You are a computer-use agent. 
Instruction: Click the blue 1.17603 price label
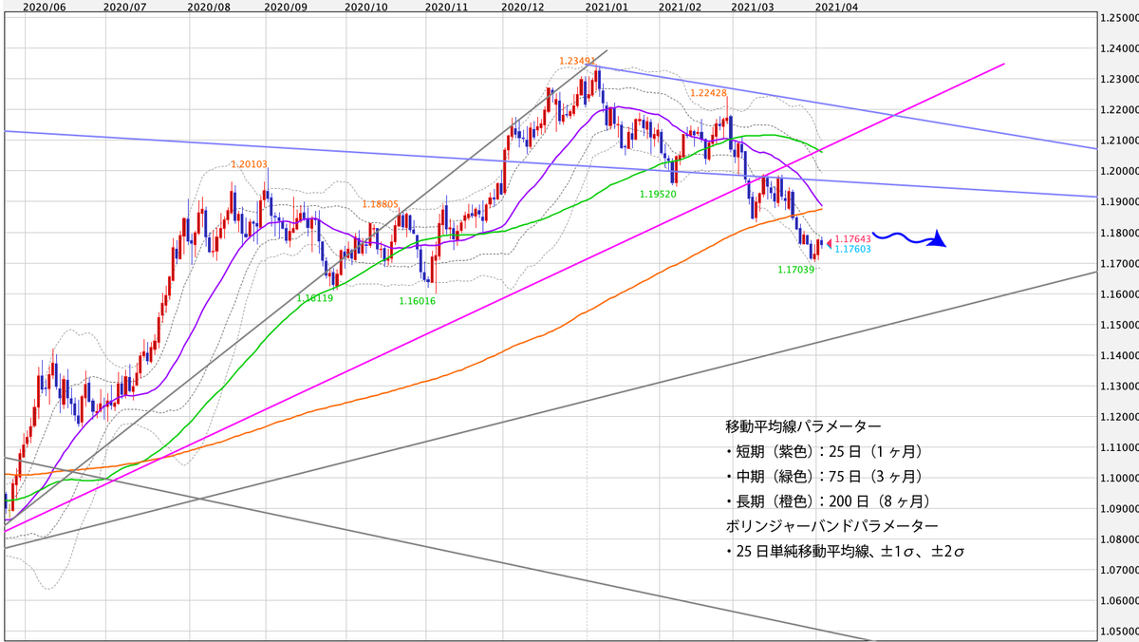pos(853,249)
